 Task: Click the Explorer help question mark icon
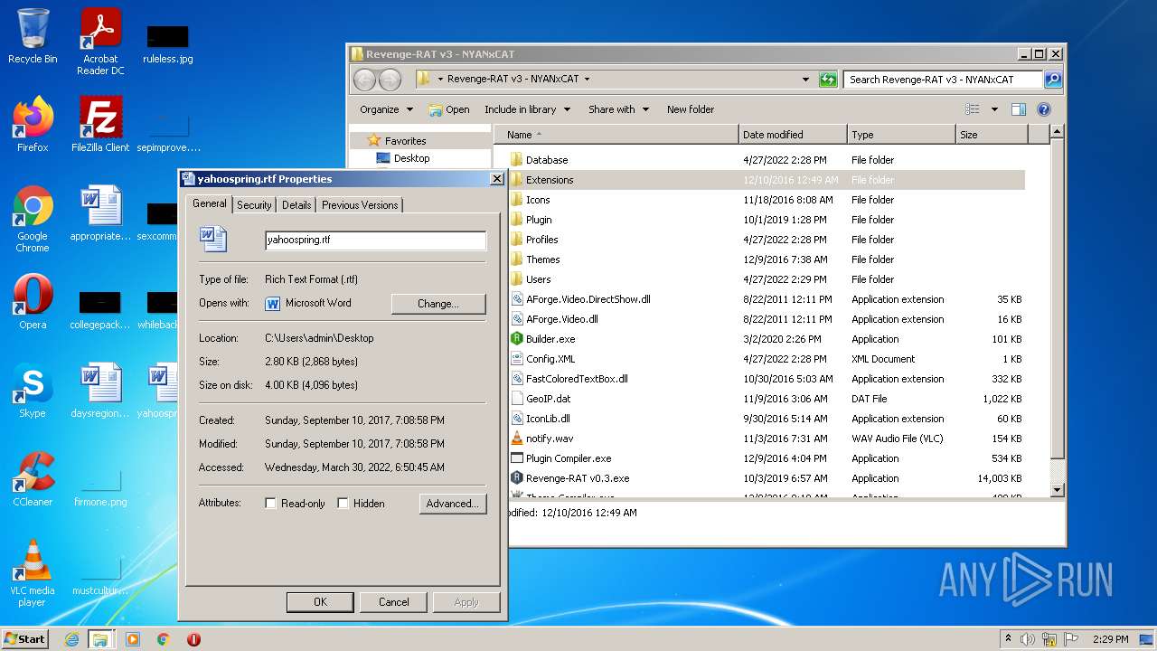pyautogui.click(x=1043, y=109)
